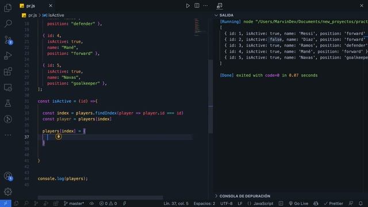Click Lín. 37, col. 5 to go to line
The height and width of the screenshot is (207, 368).
coord(176,204)
